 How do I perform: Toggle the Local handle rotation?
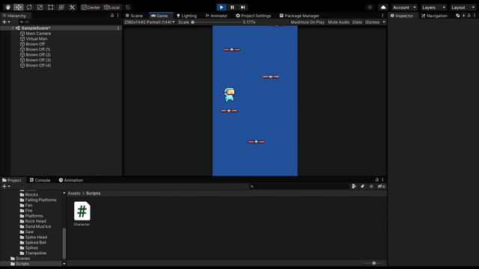click(112, 7)
